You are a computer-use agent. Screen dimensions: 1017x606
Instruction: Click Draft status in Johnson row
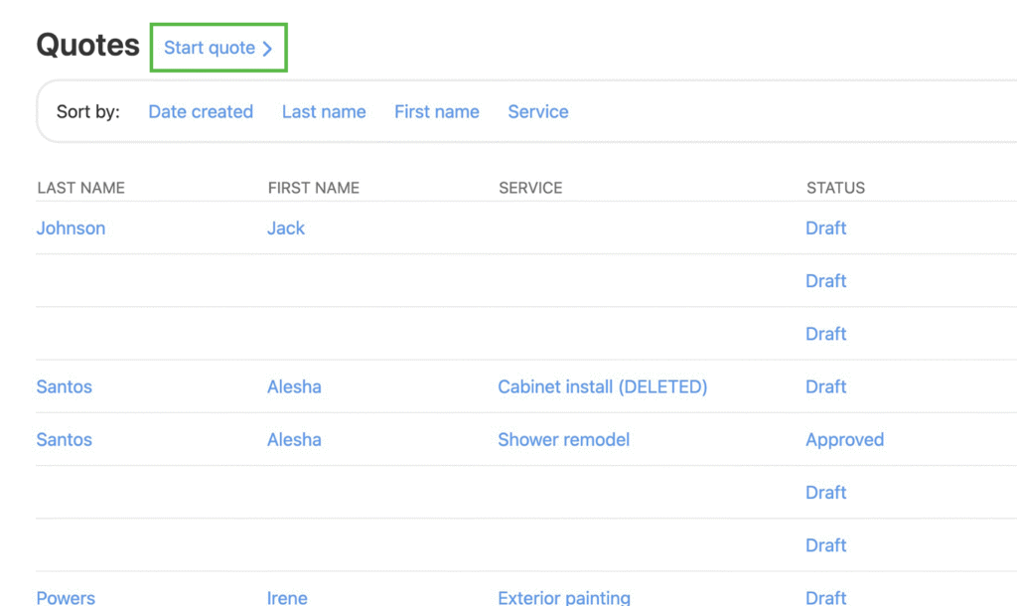[825, 227]
